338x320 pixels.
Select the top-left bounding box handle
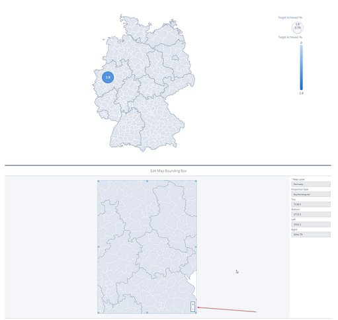coord(99,181)
